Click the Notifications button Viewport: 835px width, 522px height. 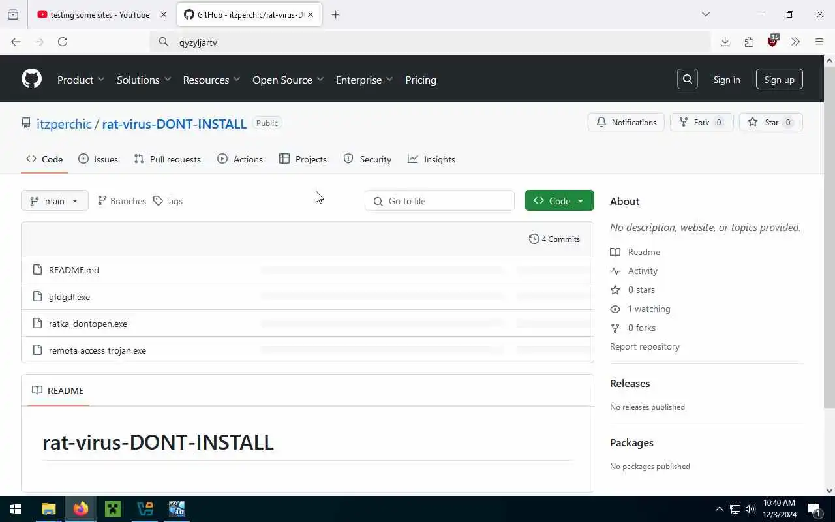coord(626,122)
